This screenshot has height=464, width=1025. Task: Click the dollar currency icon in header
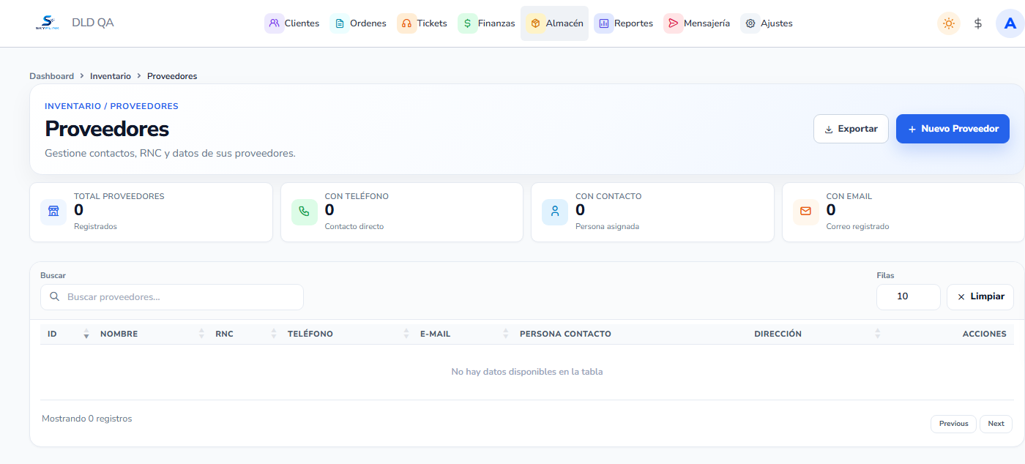coord(978,23)
